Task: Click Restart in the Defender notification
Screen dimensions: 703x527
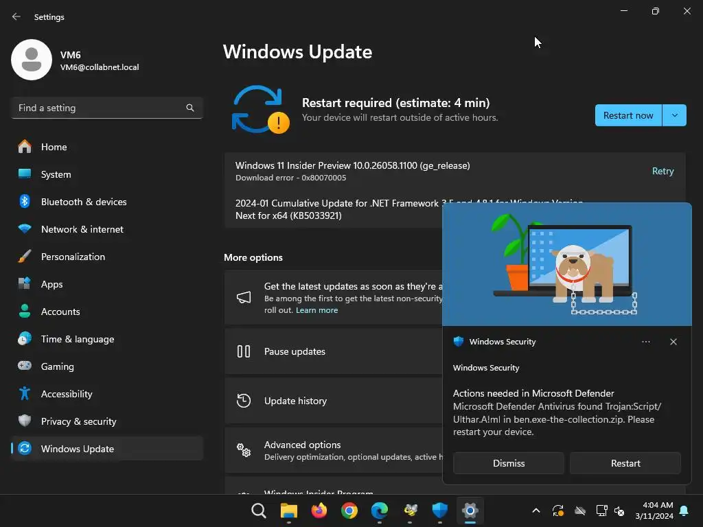Action: click(x=625, y=463)
